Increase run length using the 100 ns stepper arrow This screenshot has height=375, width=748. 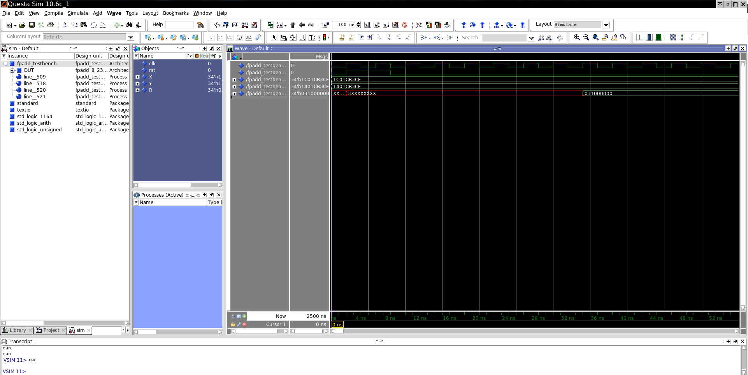358,23
